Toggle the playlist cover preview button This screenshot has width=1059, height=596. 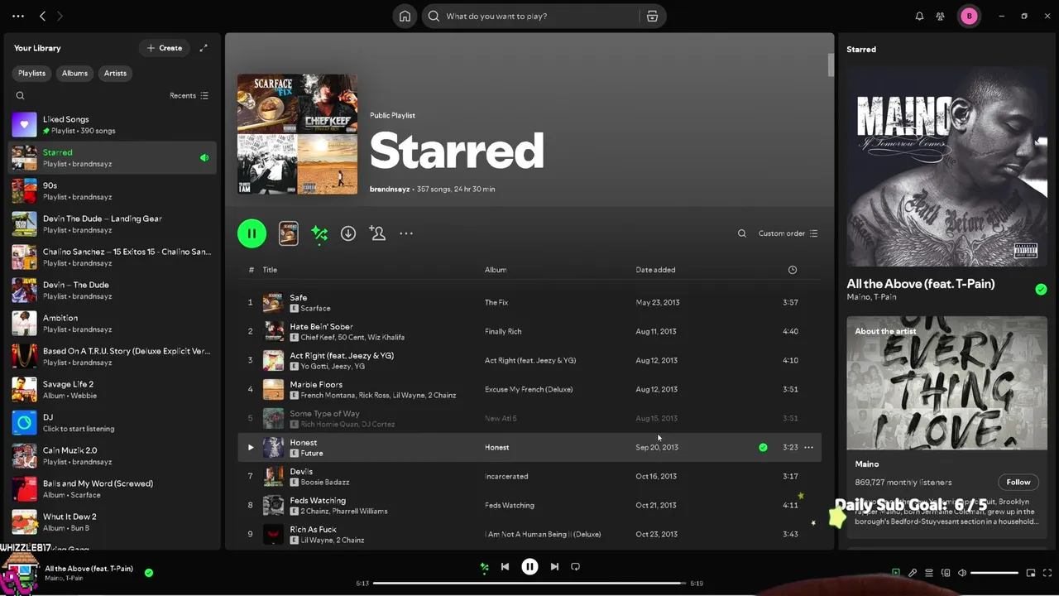(288, 233)
